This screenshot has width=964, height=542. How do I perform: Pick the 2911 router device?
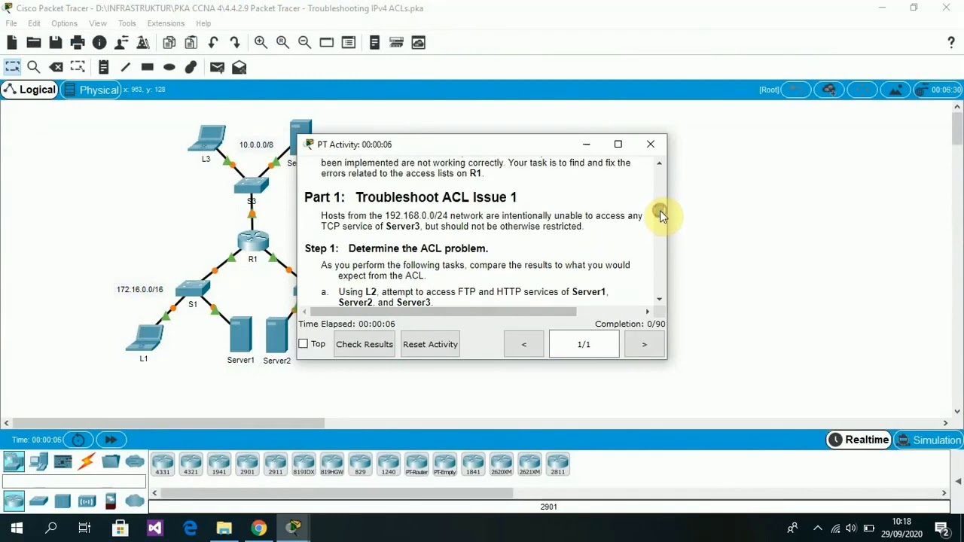click(276, 464)
